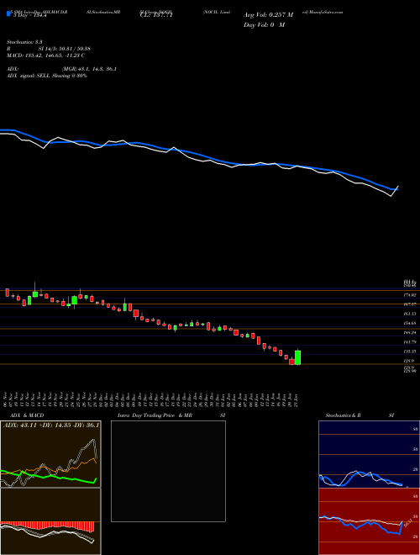
Task: Open the MunafaSutra.com link in the header
Action: 326,12
